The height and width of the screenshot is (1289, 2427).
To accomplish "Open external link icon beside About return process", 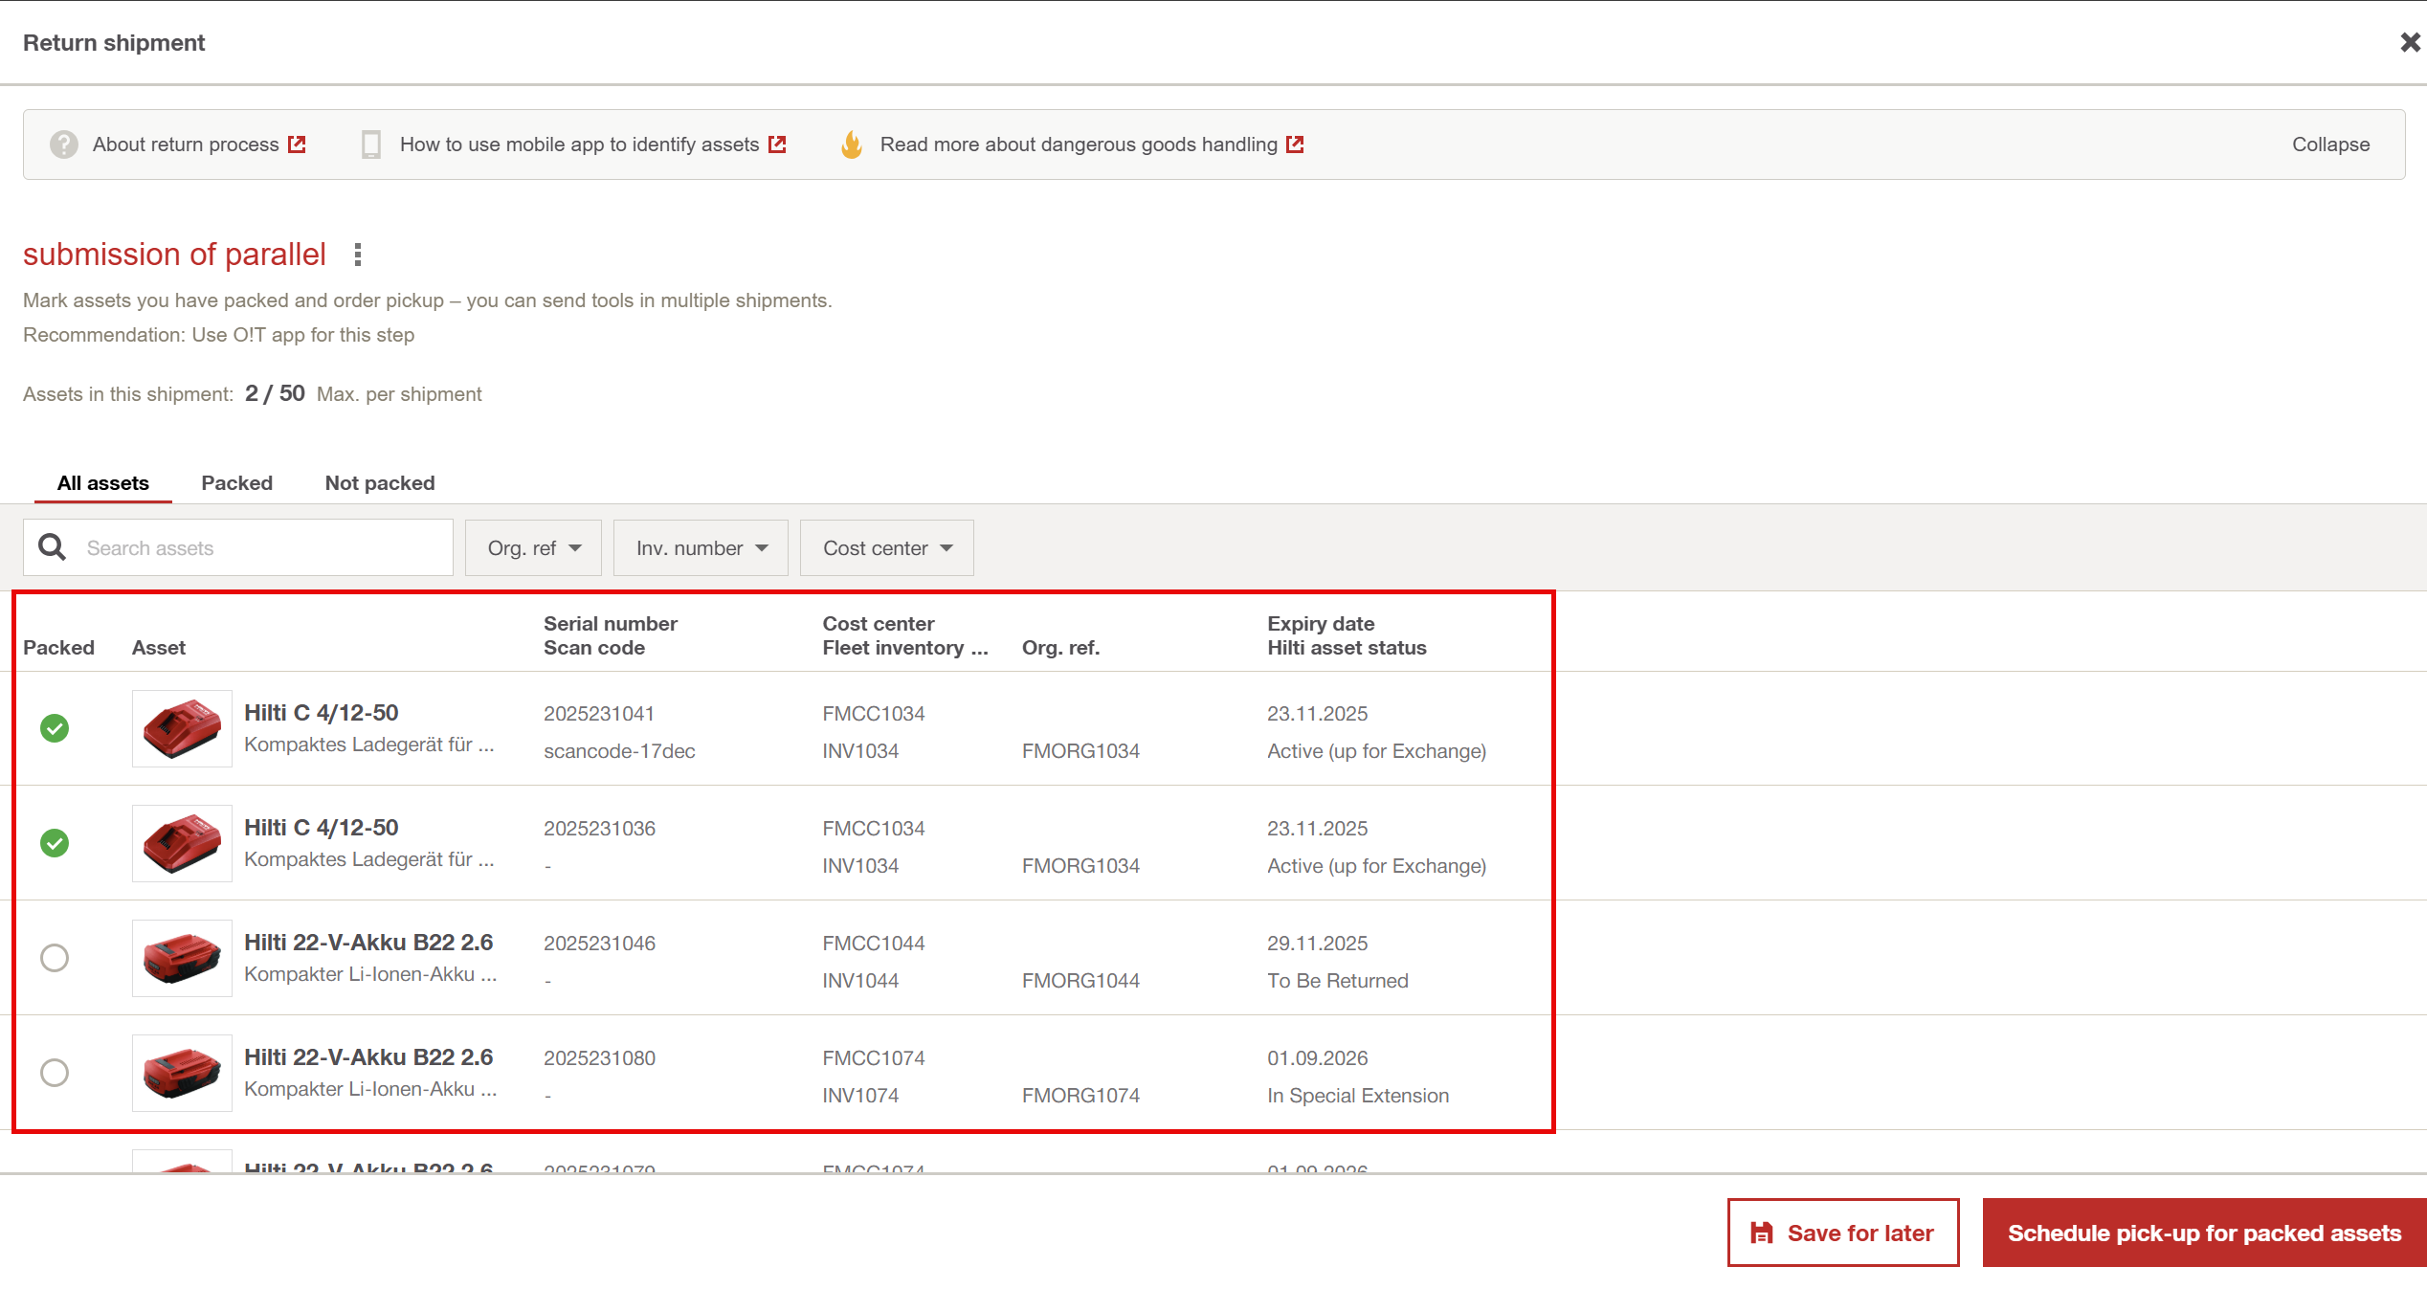I will (x=298, y=144).
